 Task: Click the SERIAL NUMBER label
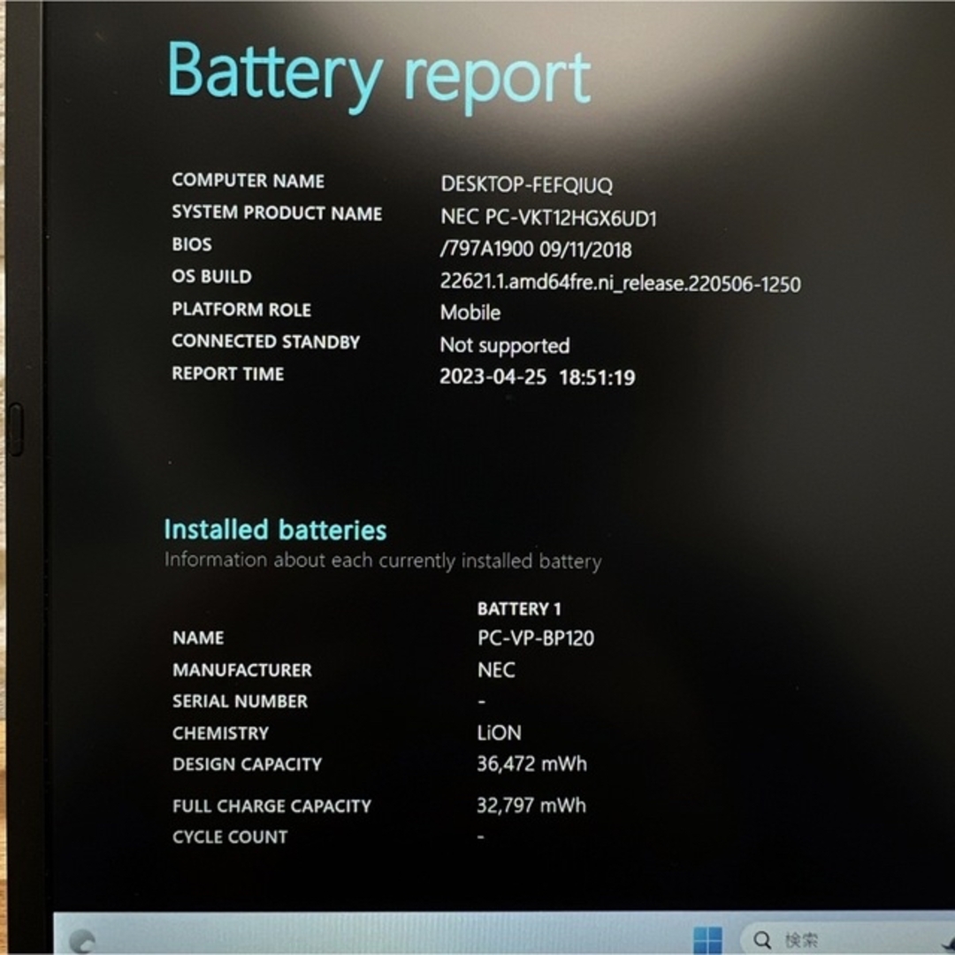click(240, 701)
